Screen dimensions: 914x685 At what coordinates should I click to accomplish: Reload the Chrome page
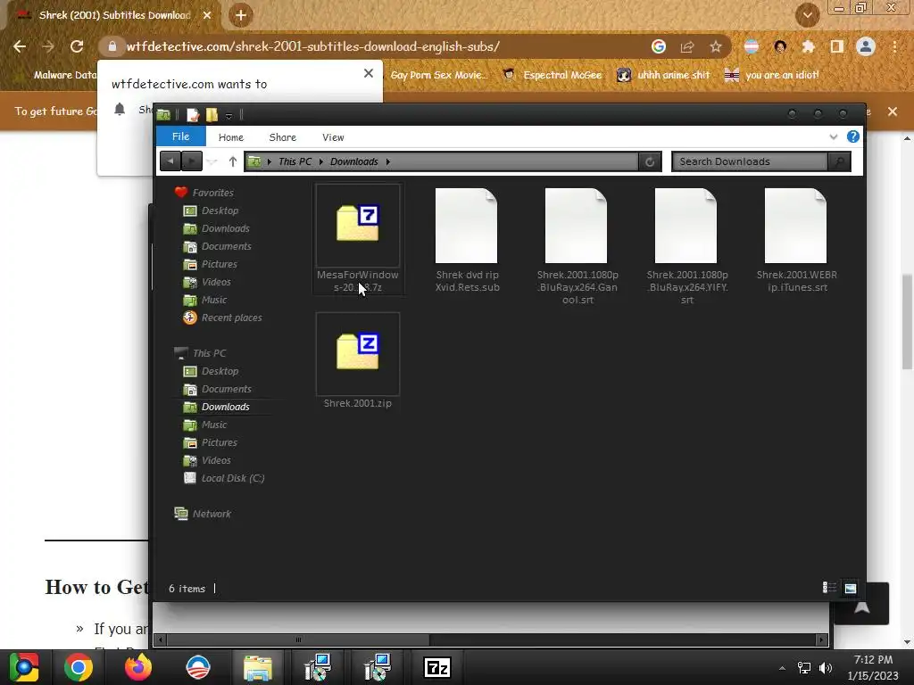click(x=77, y=46)
